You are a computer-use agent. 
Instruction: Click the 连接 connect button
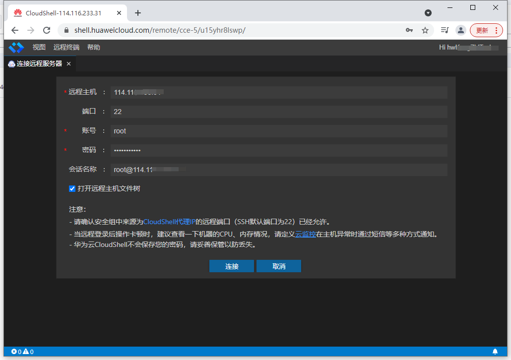click(232, 266)
